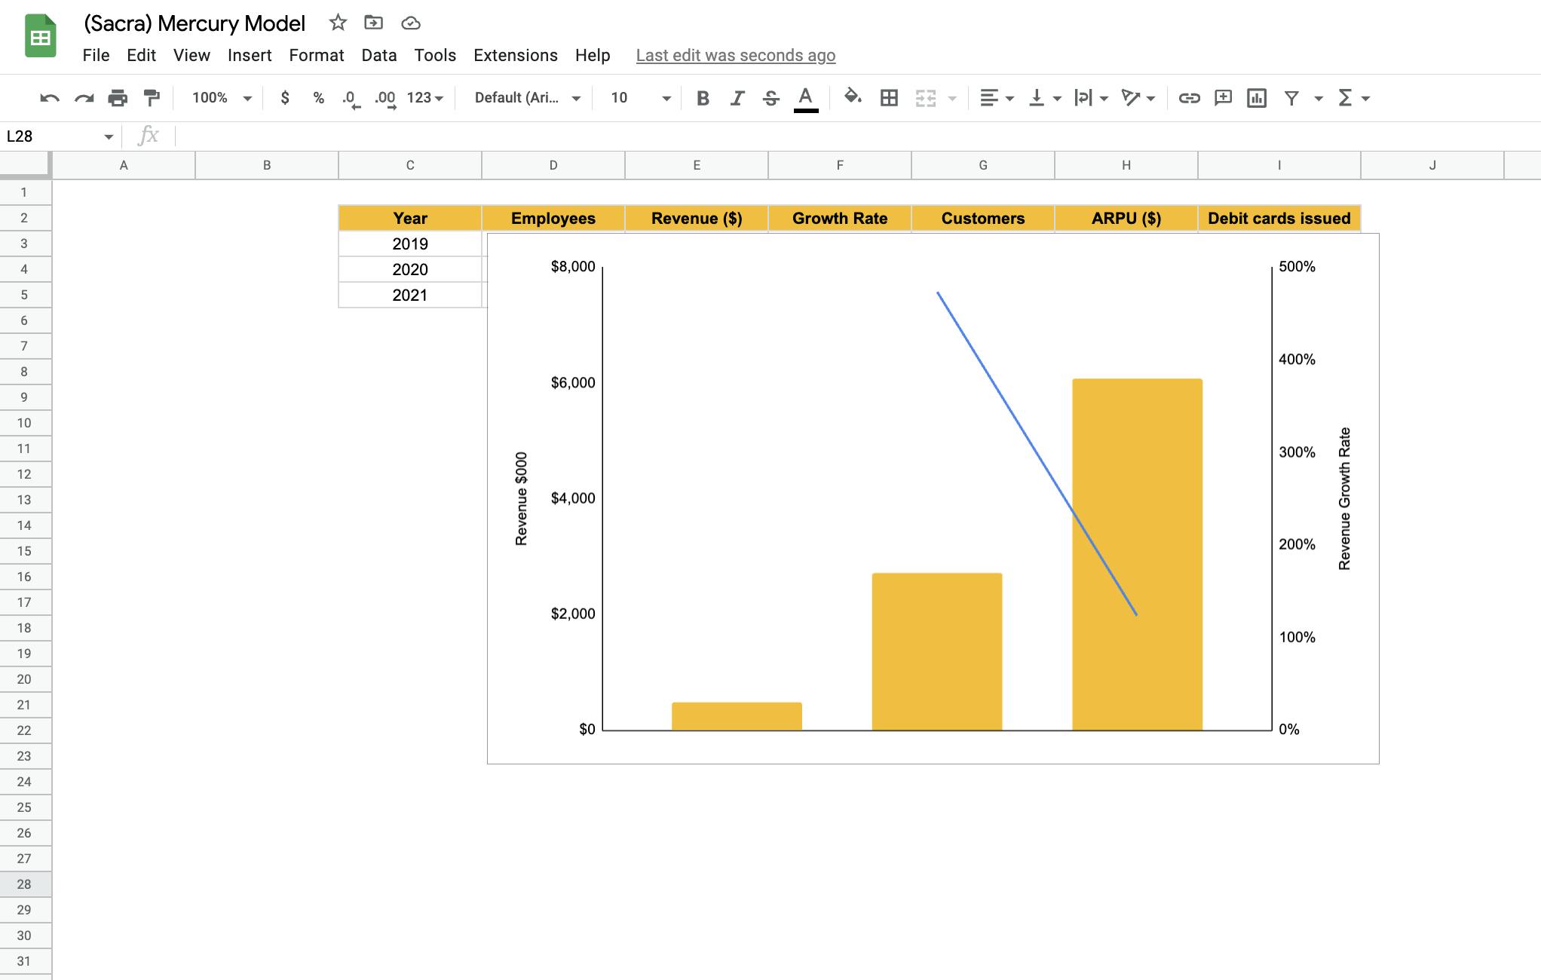Open version history via last edit link
This screenshot has width=1541, height=980.
[736, 55]
